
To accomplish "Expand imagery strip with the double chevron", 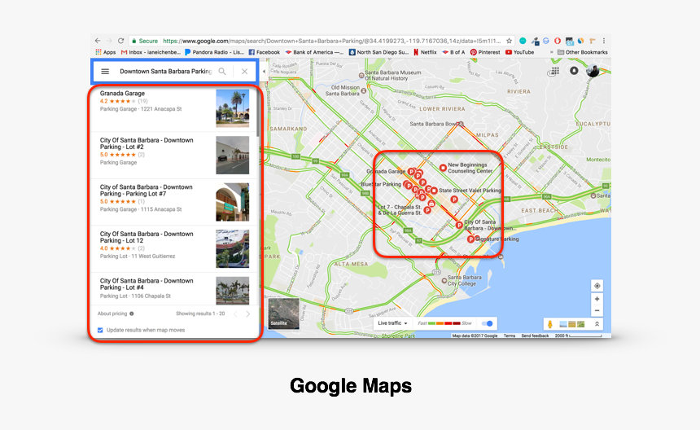I will 597,324.
